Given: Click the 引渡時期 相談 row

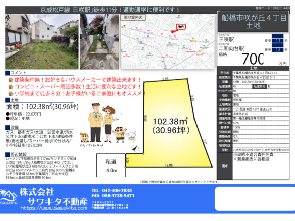Looking at the screenshot, I should pyautogui.click(x=253, y=132).
